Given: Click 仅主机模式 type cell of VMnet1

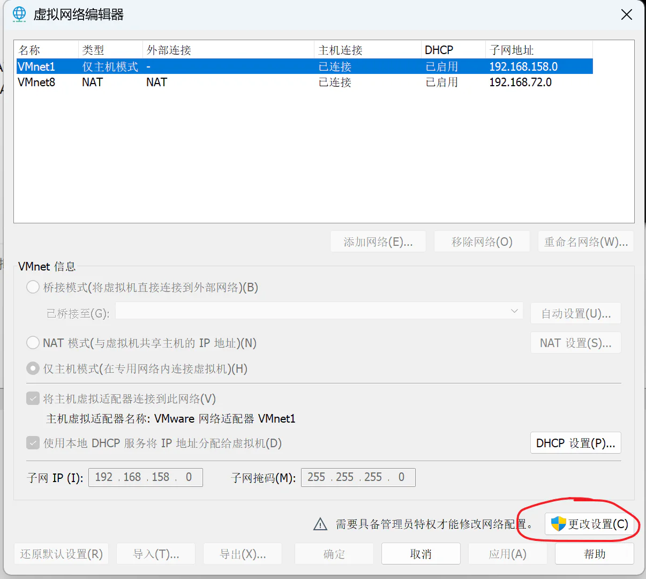Looking at the screenshot, I should click(110, 66).
